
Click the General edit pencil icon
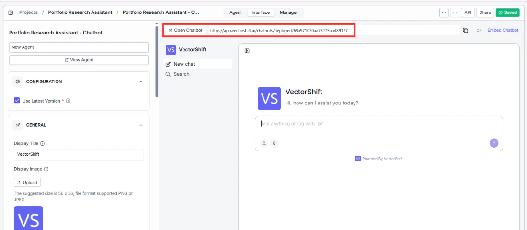pyautogui.click(x=18, y=125)
